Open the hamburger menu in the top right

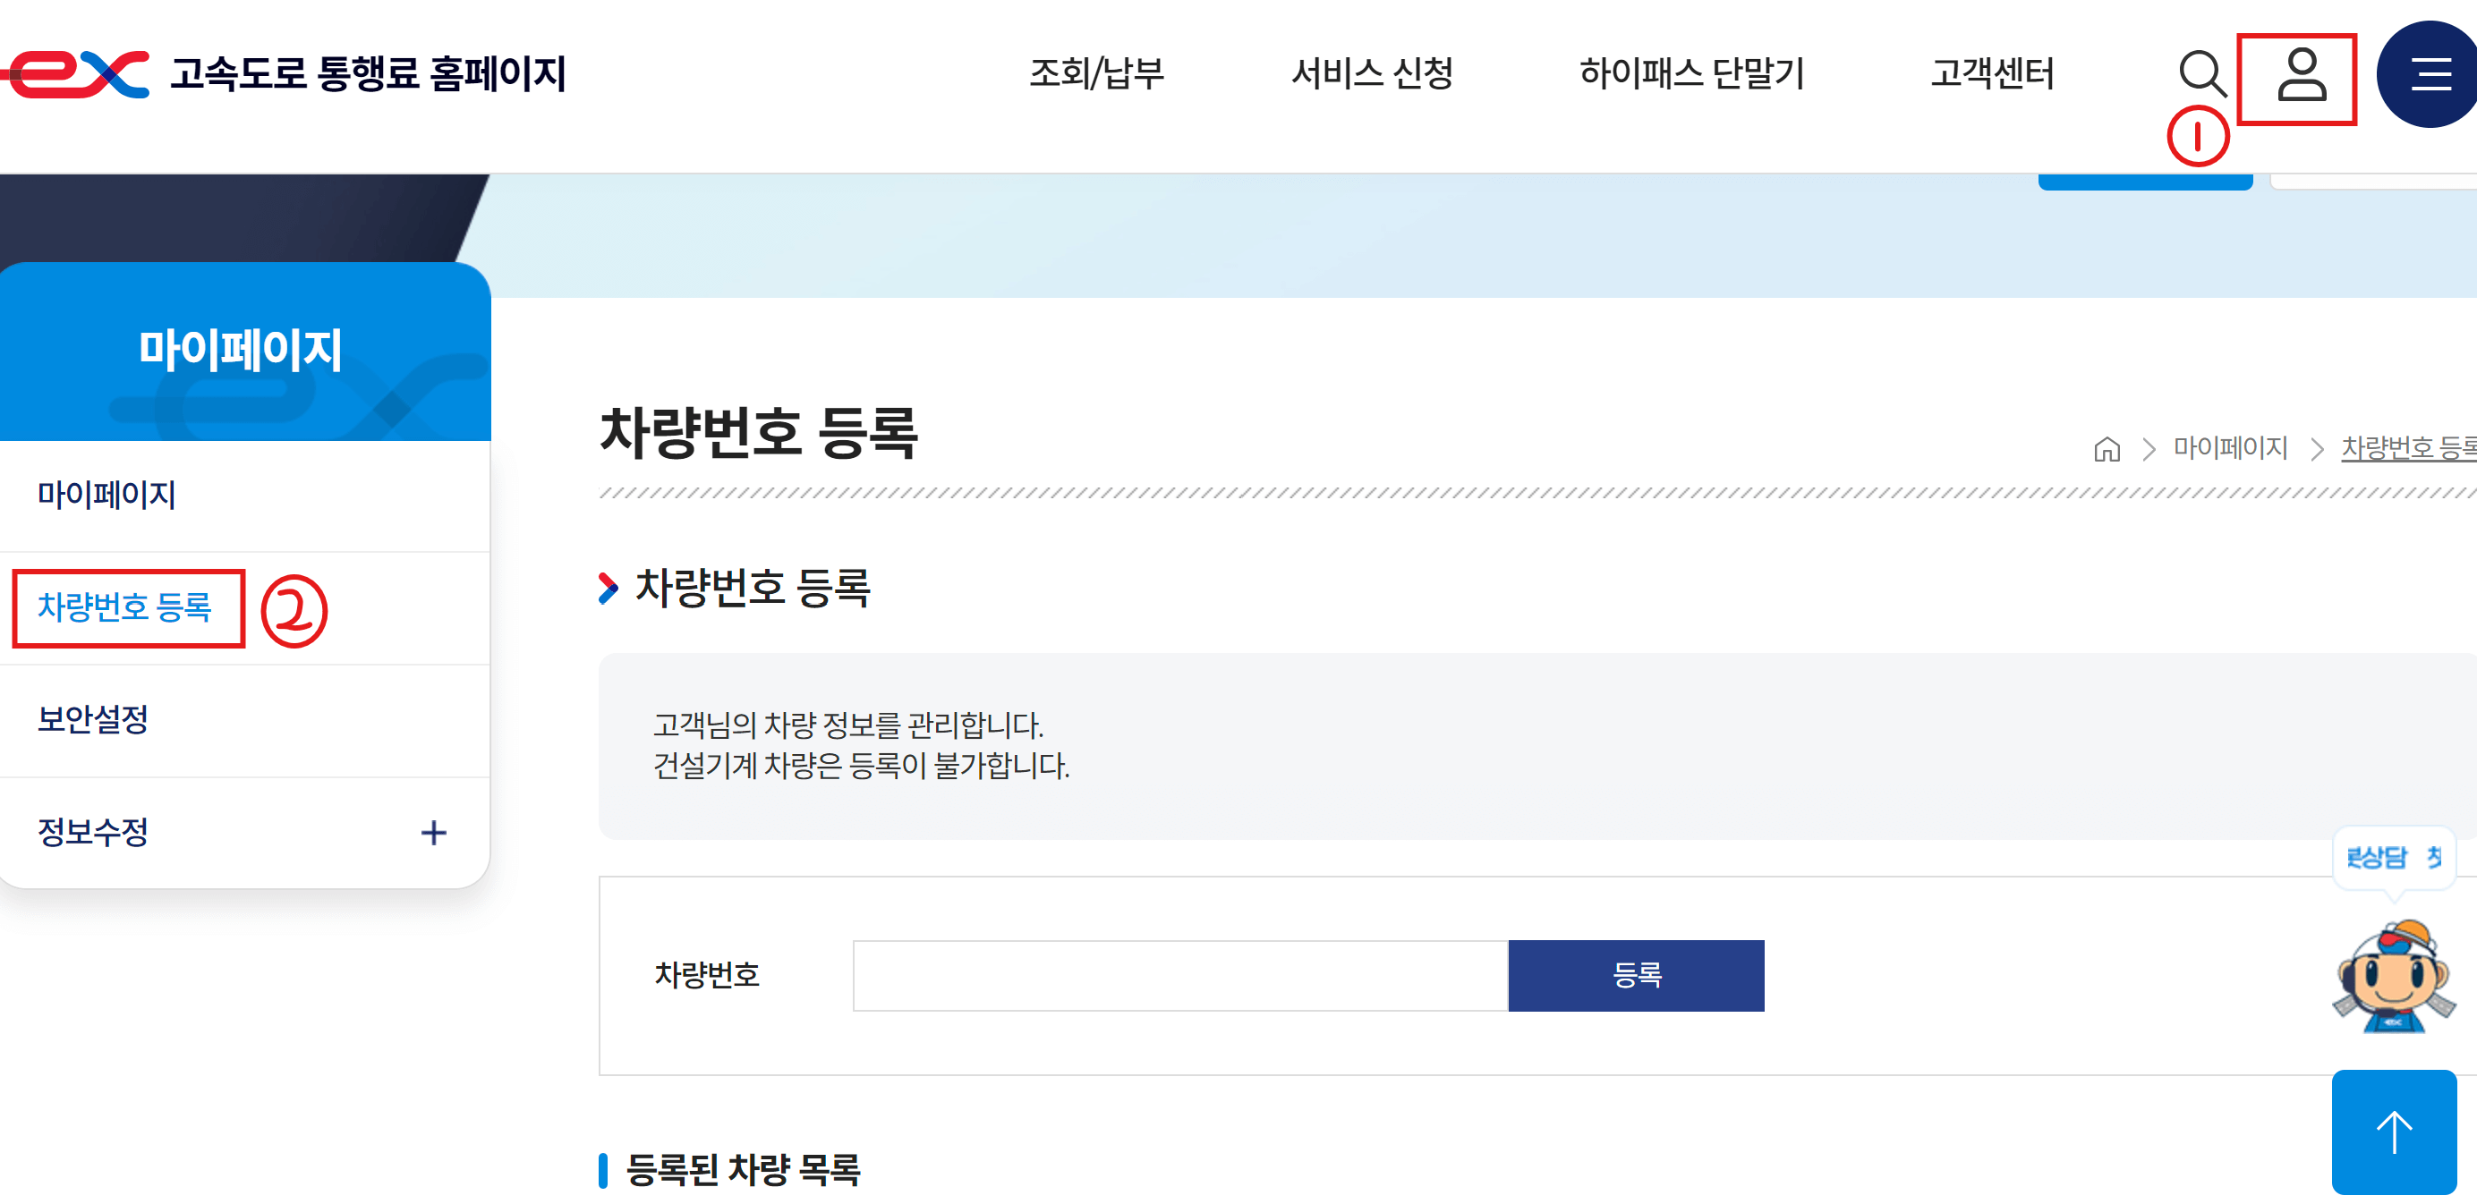pyautogui.click(x=2431, y=72)
